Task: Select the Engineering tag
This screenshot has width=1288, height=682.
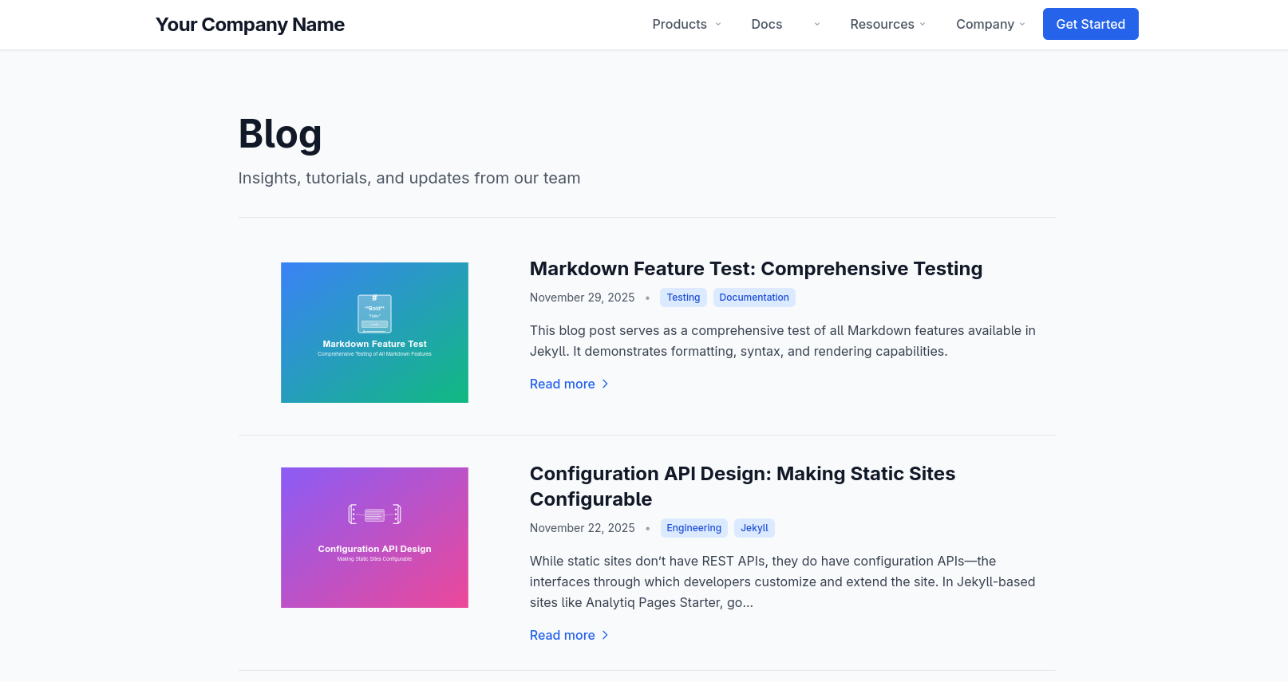Action: pos(693,528)
